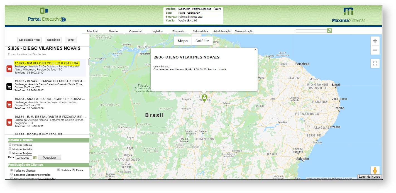Click popup title 2836-DIEGO VILARINES NOVAIS
Image resolution: width=396 pixels, height=193 pixels.
pos(186,57)
